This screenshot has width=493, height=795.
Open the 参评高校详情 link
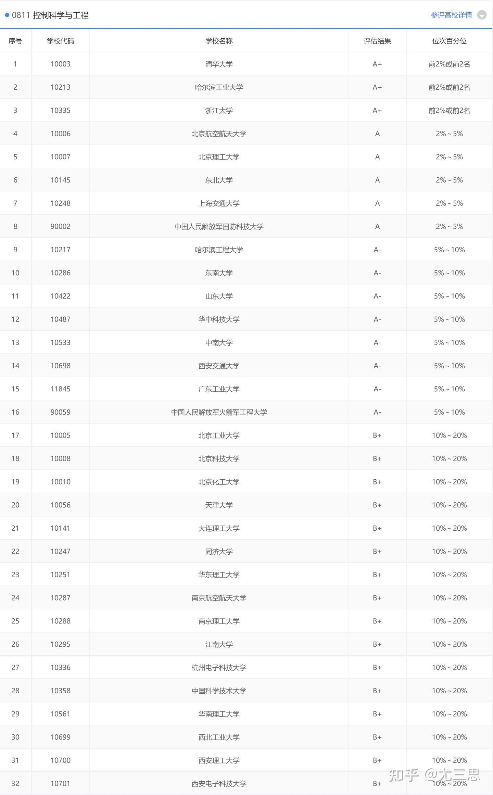(x=451, y=15)
